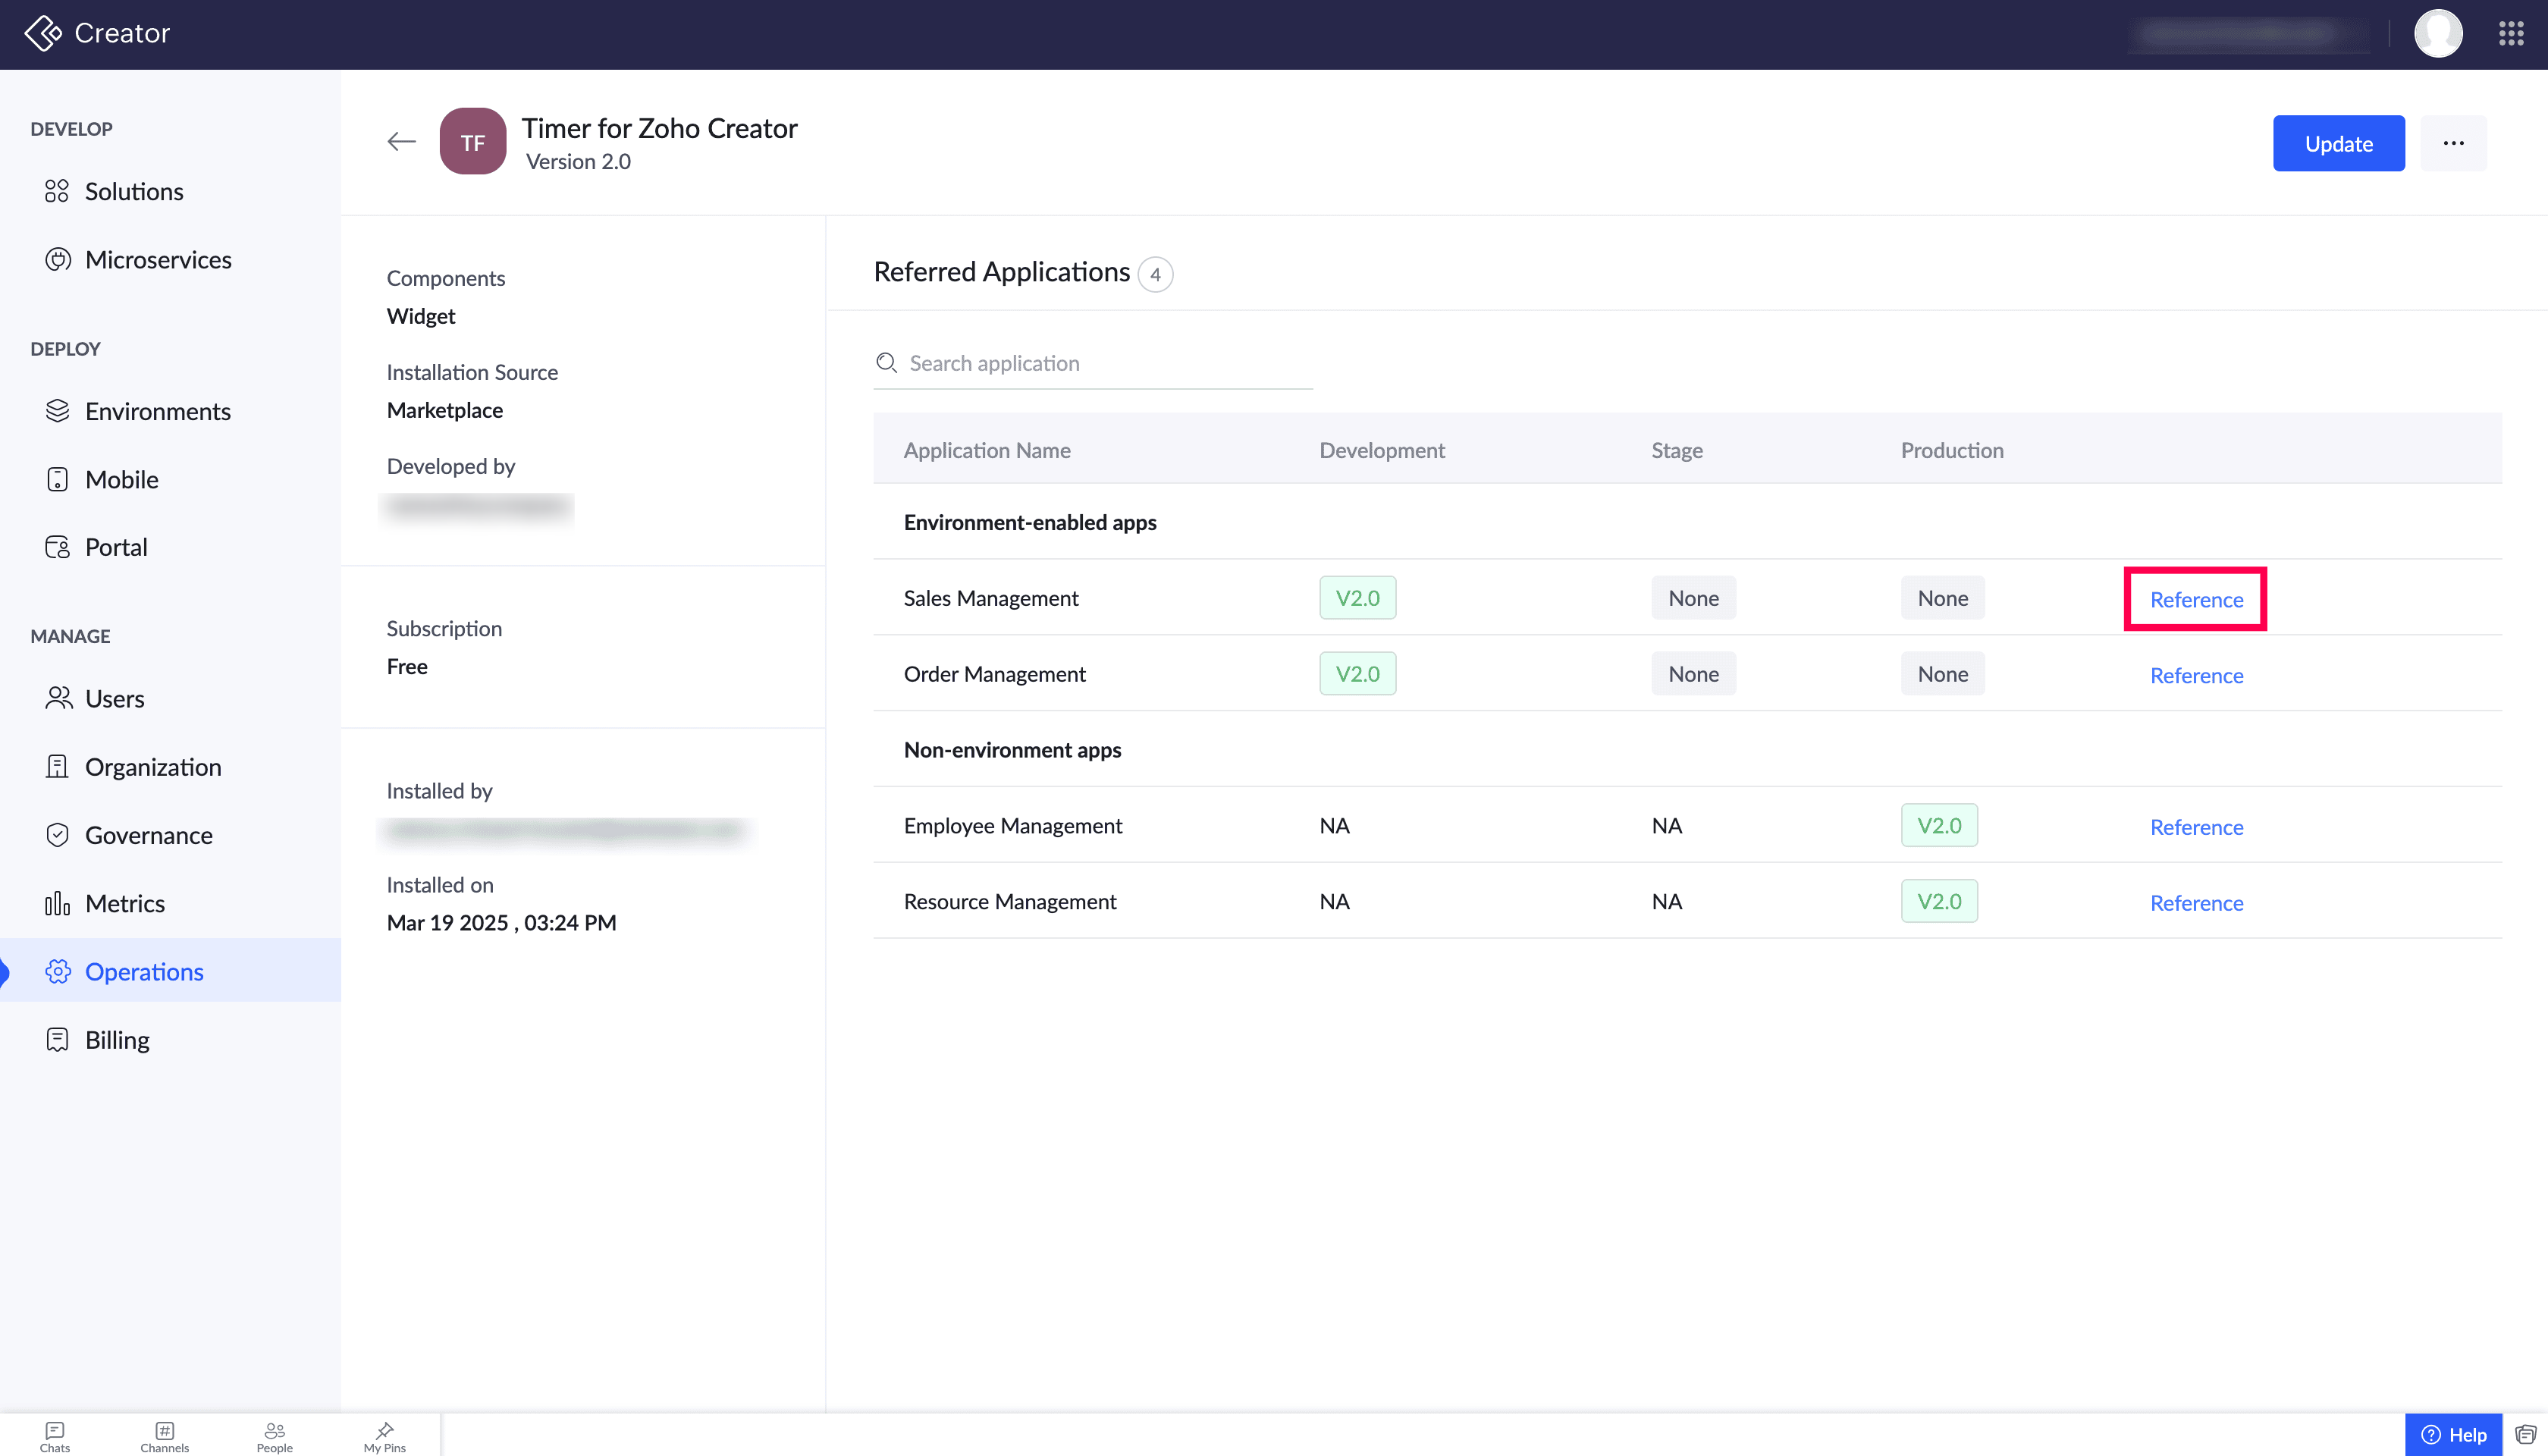
Task: Open the apps grid launcher
Action: click(x=2511, y=34)
